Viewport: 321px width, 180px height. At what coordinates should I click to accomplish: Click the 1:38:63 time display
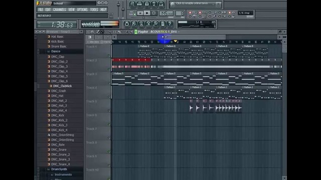(57, 24)
